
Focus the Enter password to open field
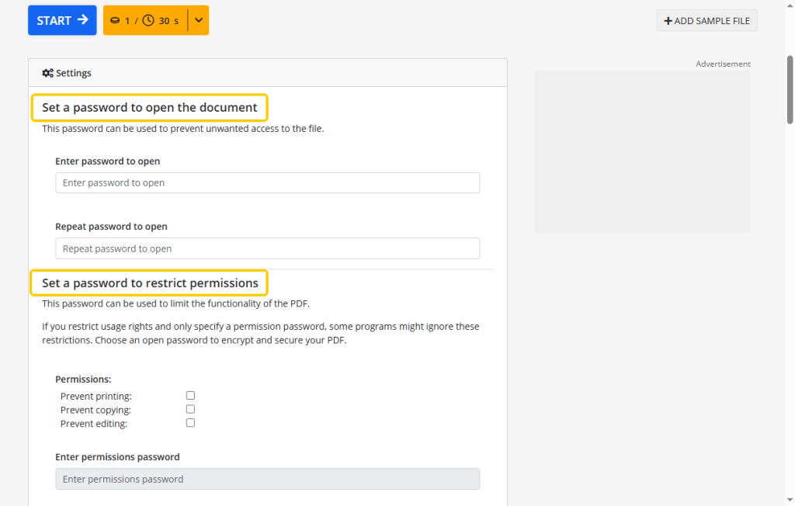tap(268, 182)
